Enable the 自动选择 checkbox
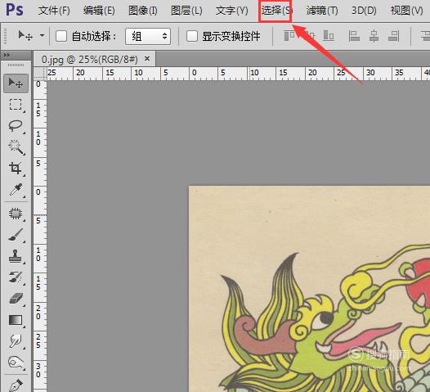 point(60,36)
